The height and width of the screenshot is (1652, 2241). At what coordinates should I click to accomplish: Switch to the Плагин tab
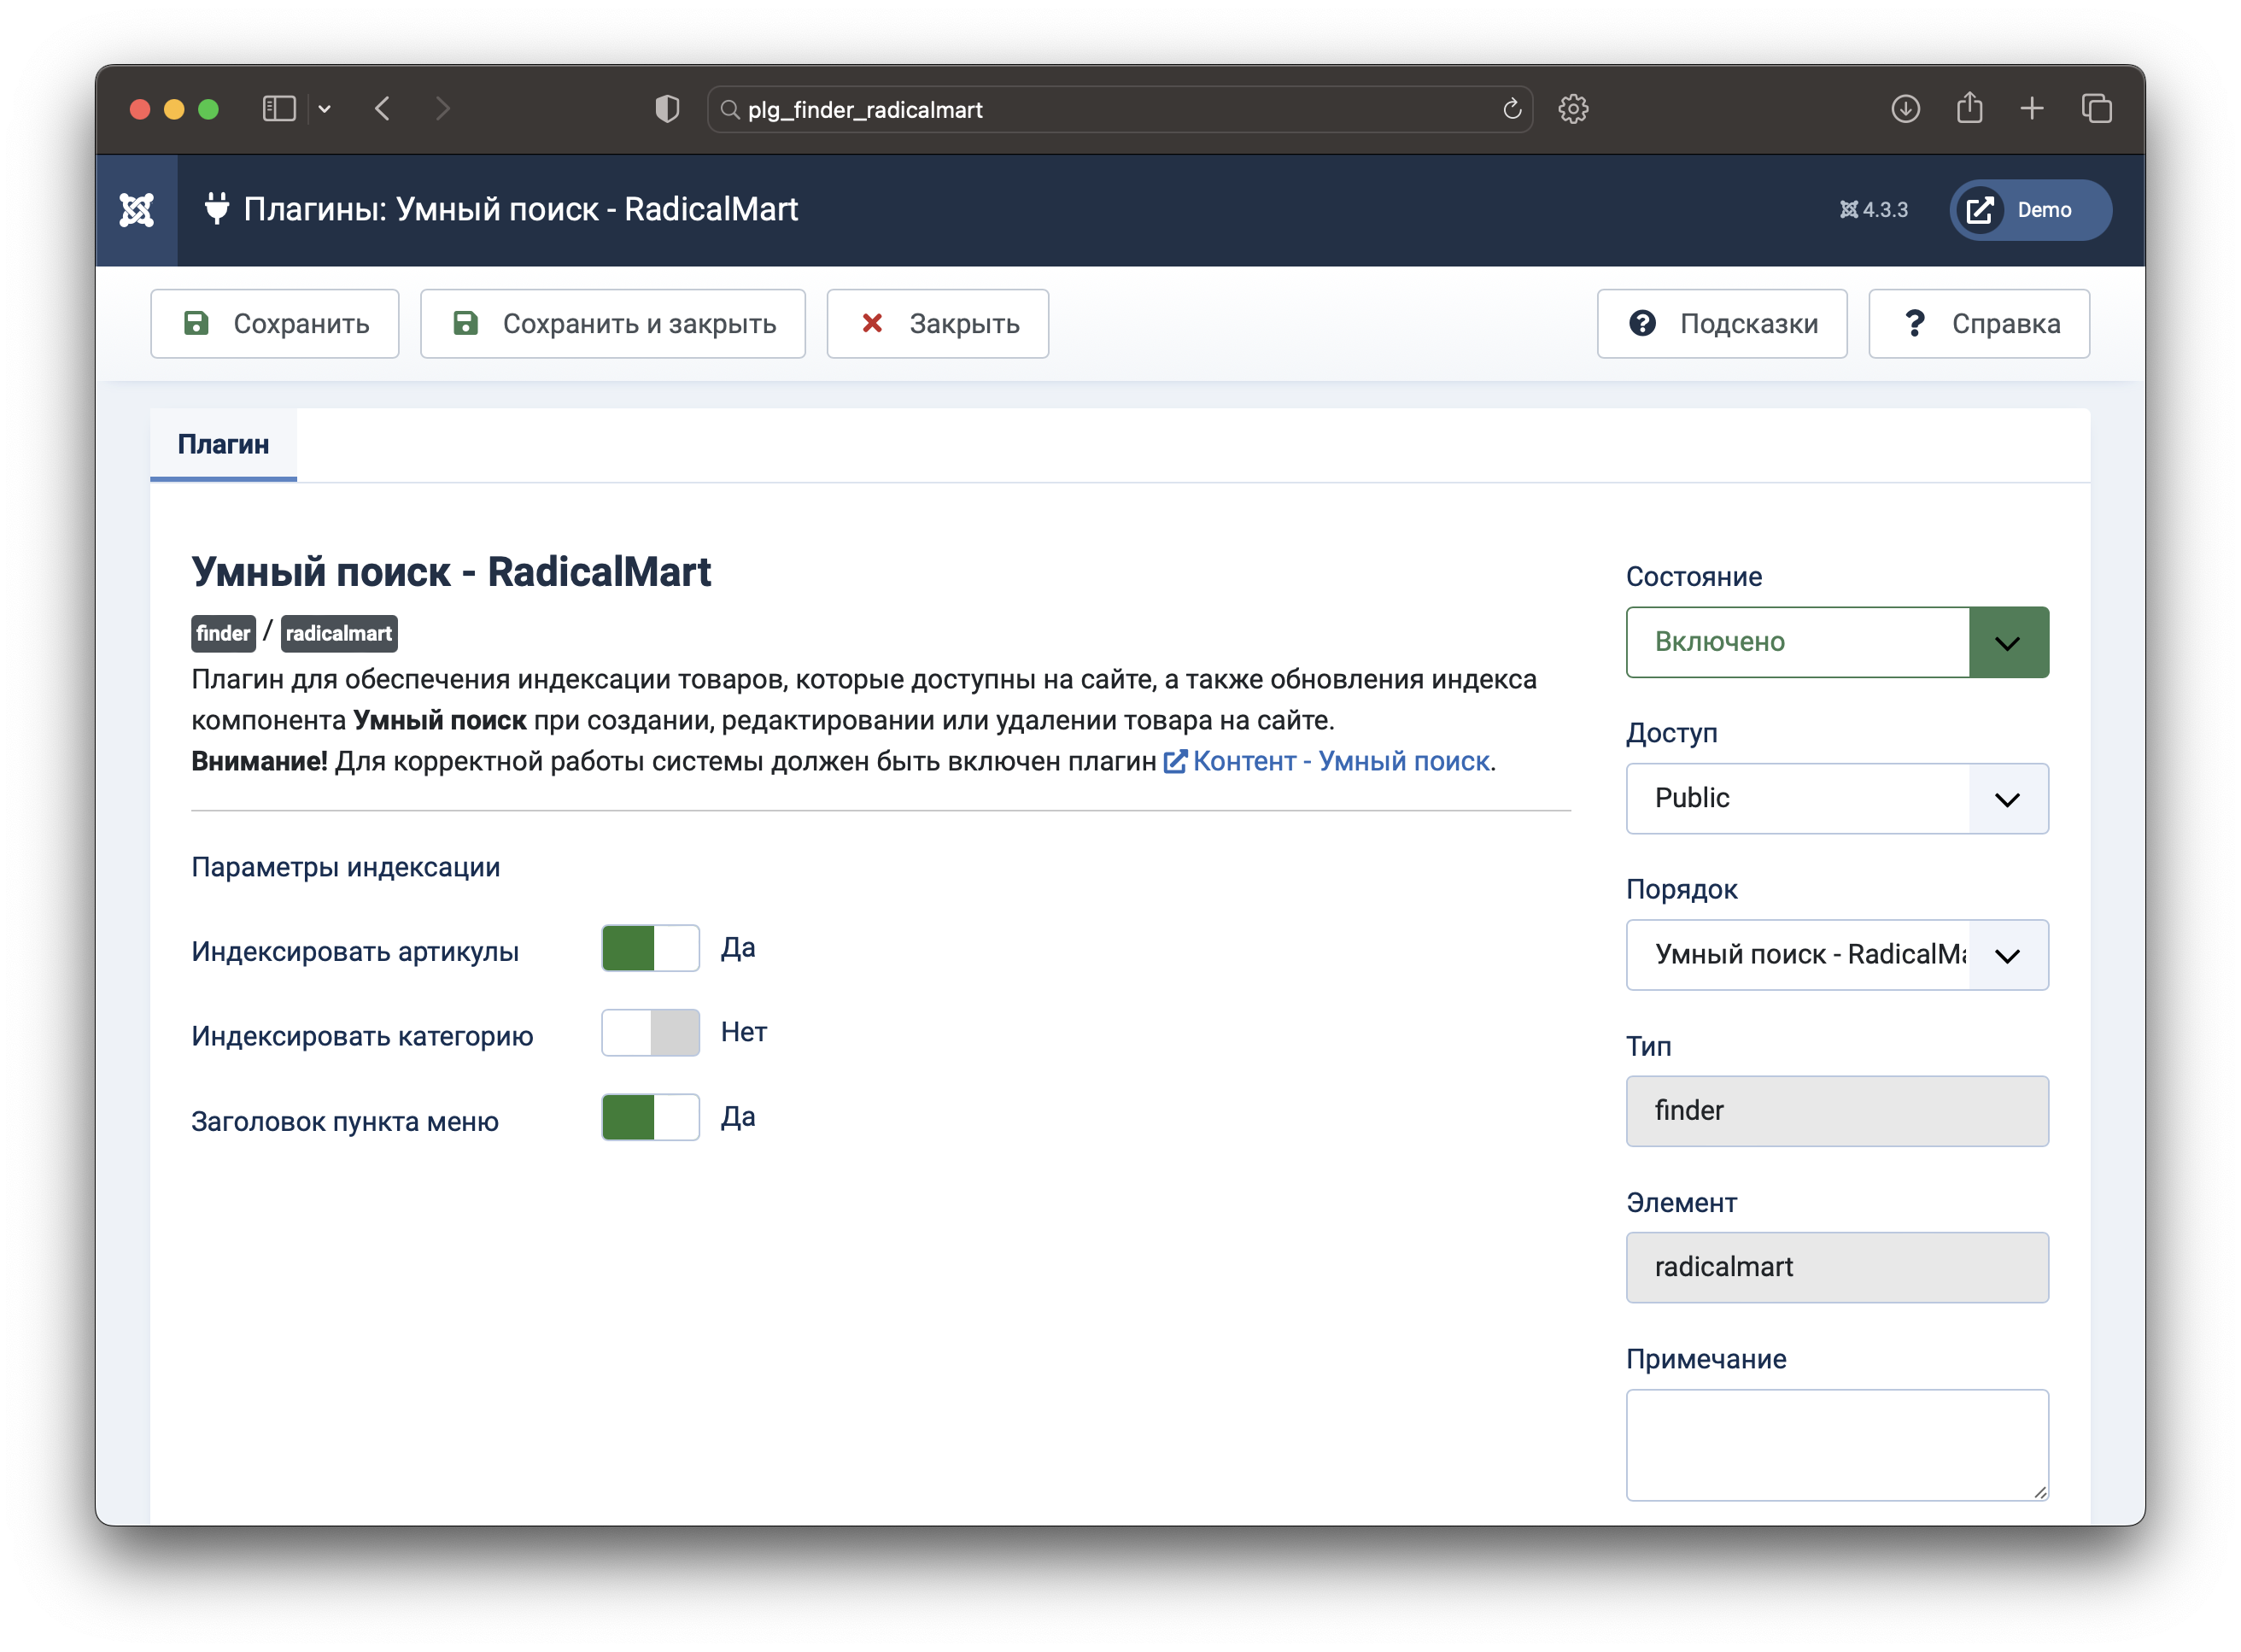(223, 444)
